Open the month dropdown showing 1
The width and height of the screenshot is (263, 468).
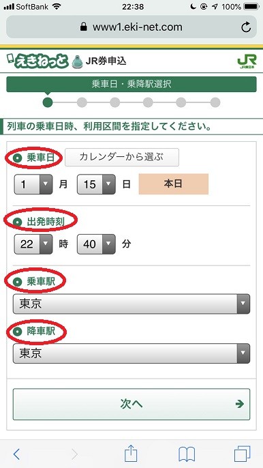tap(33, 184)
